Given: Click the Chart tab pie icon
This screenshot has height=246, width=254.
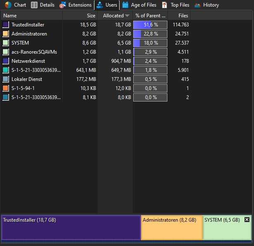Looking at the screenshot, I should click(8, 5).
